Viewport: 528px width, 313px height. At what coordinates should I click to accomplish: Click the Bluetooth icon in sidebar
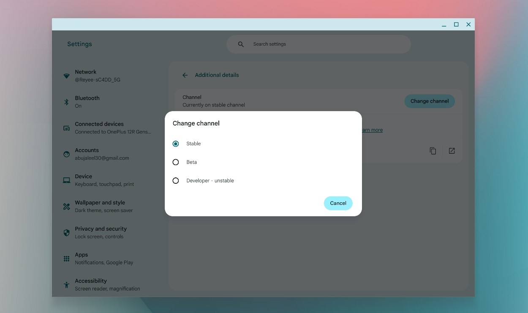pos(66,102)
